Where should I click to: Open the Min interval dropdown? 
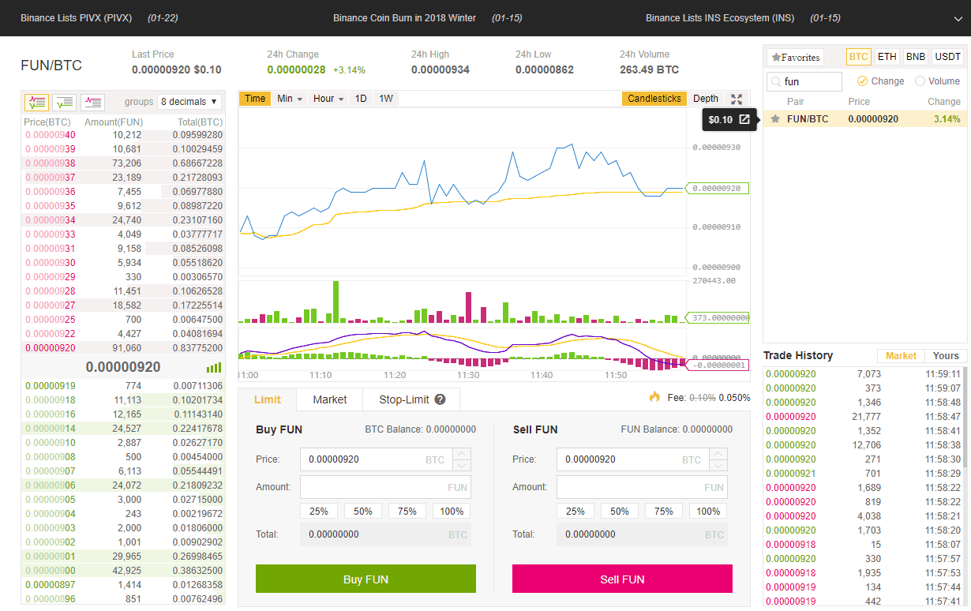point(290,99)
